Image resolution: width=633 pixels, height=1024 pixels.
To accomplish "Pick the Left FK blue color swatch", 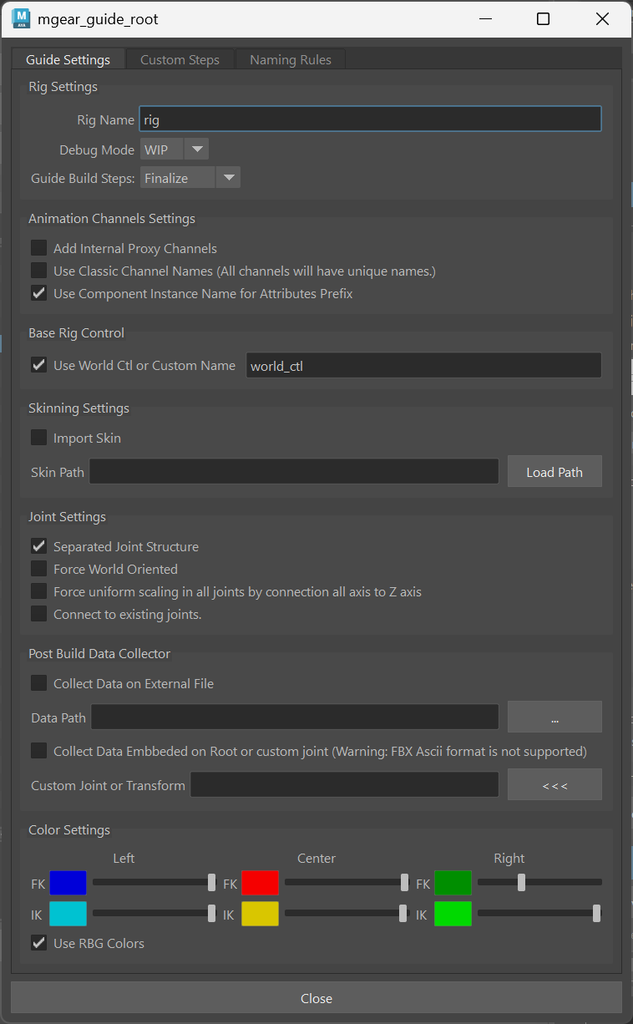I will (68, 883).
